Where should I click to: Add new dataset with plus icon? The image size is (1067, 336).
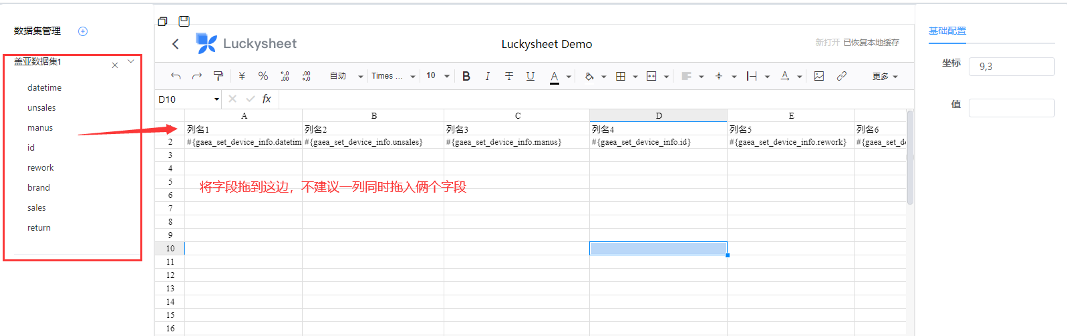83,31
